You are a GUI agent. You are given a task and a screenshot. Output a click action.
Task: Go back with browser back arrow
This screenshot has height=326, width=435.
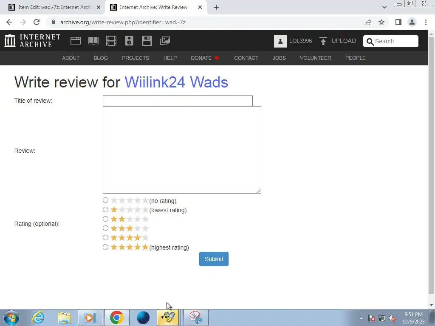(x=9, y=22)
